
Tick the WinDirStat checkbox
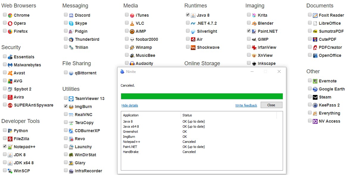(x=66, y=154)
